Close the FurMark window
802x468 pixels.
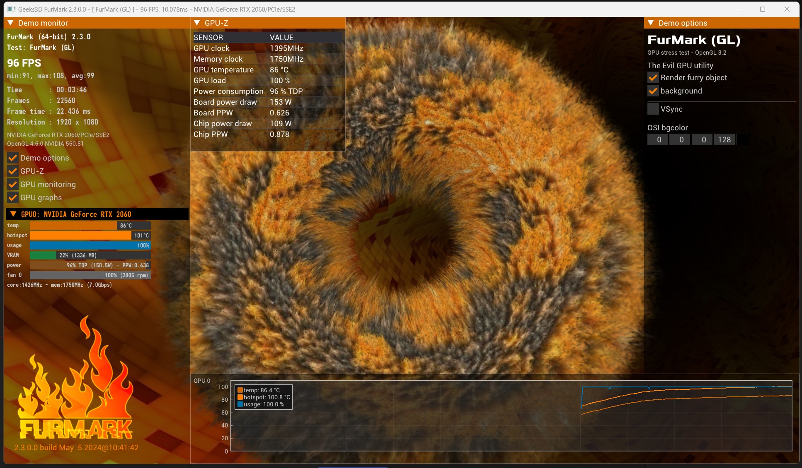click(787, 9)
